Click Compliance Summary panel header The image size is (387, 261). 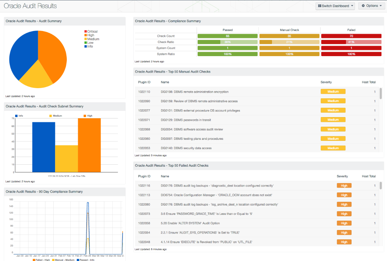coord(259,21)
